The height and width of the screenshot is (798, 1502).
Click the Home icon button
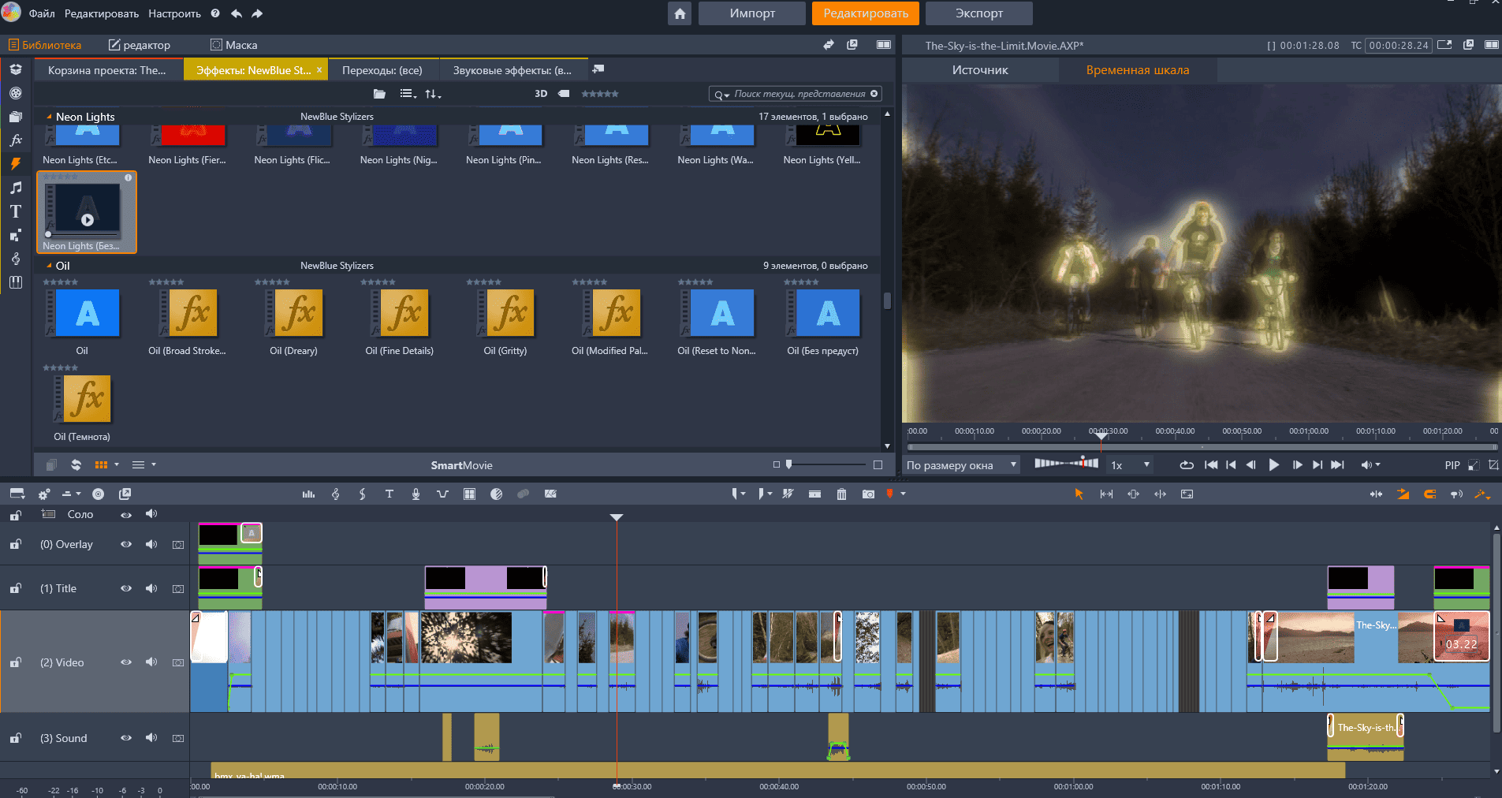pyautogui.click(x=680, y=13)
